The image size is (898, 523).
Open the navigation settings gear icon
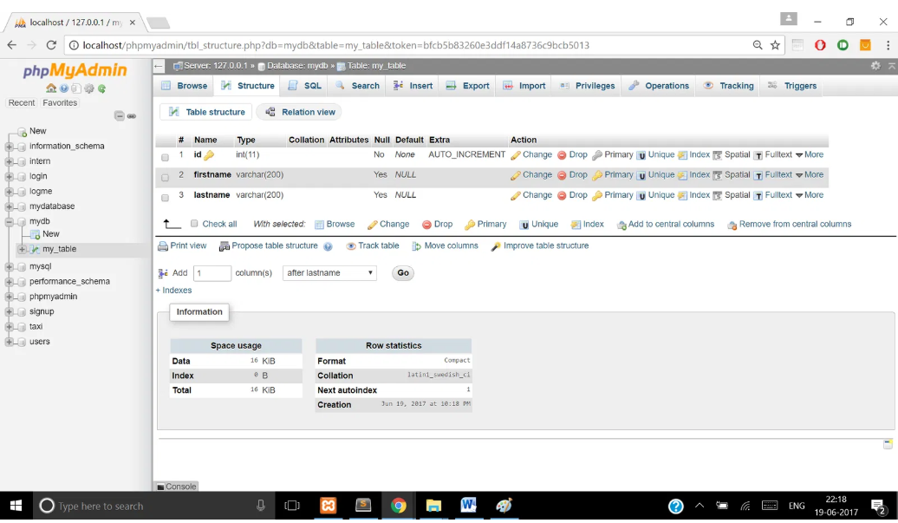pyautogui.click(x=89, y=88)
